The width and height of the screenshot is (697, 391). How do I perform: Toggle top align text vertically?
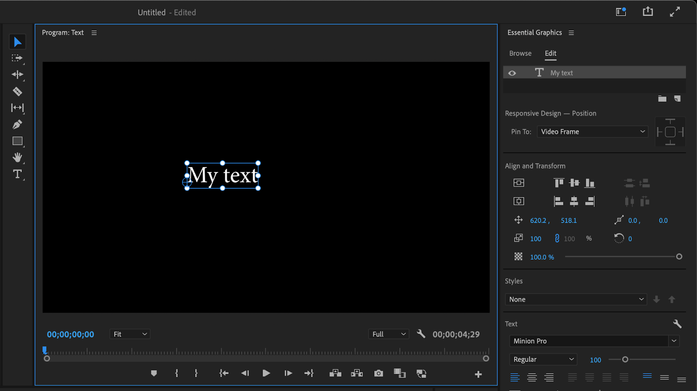(x=647, y=376)
